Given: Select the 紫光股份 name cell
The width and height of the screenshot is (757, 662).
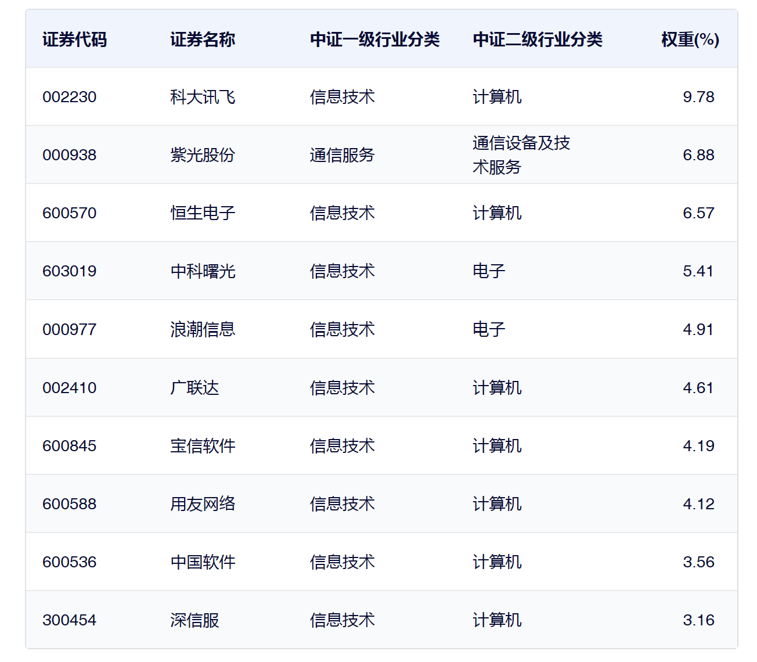Looking at the screenshot, I should pos(203,155).
